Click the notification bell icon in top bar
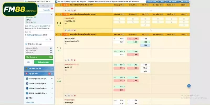The width and height of the screenshot is (210, 105). click(x=56, y=2)
